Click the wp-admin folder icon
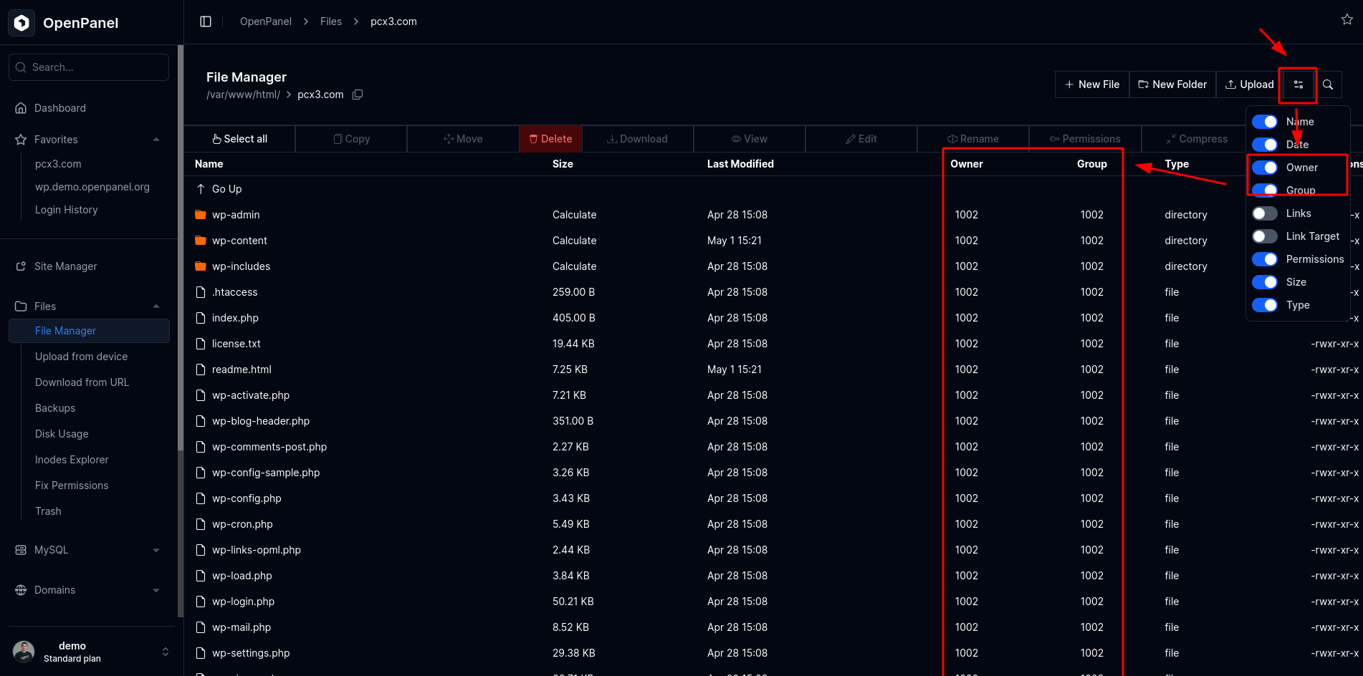Viewport: 1363px width, 676px height. pyautogui.click(x=201, y=215)
